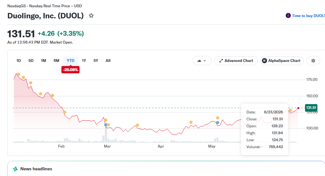The image size is (325, 176).
Task: Select the 5D time range
Action: [31, 61]
